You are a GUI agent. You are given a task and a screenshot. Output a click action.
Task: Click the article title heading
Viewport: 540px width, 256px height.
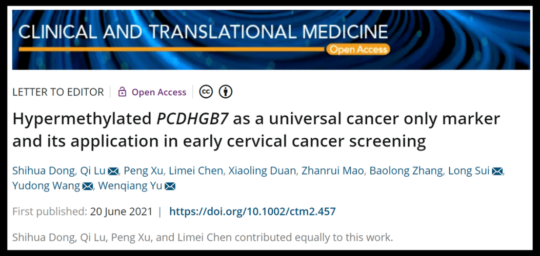(x=255, y=130)
